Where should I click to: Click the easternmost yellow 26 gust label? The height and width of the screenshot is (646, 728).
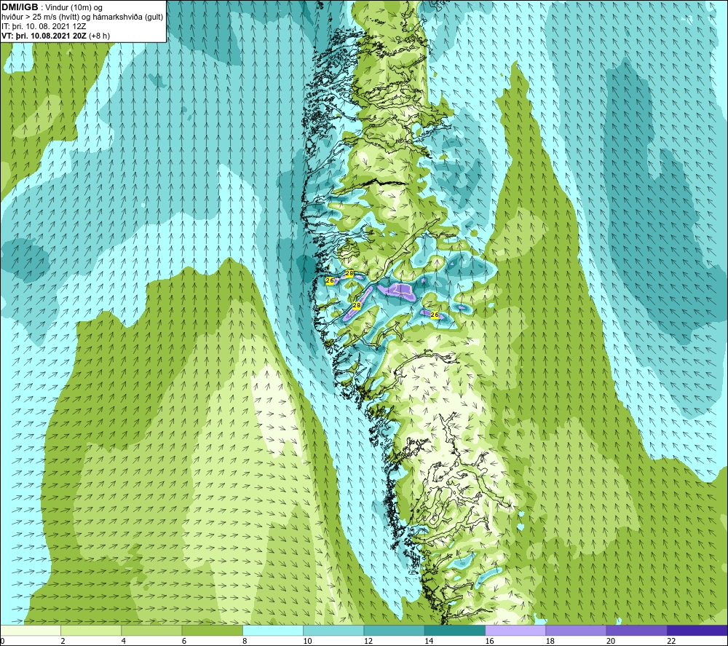435,315
